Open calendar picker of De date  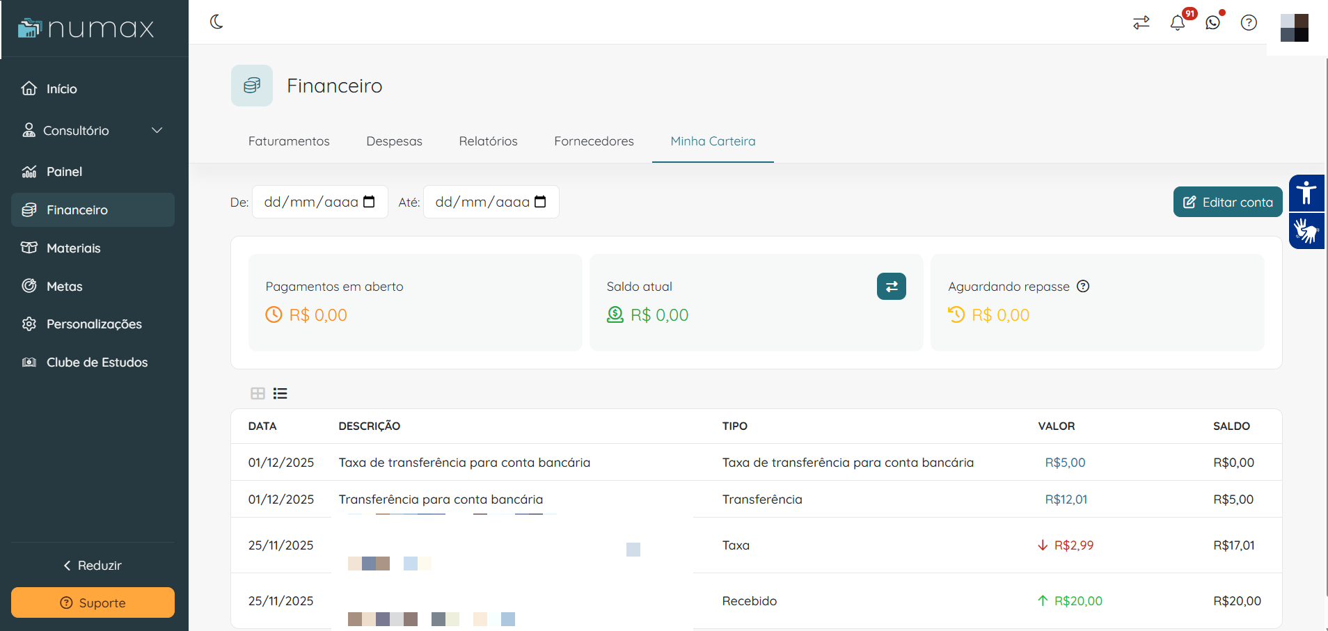(370, 202)
